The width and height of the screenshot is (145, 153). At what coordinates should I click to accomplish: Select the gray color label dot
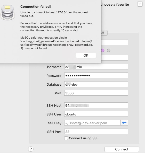pos(109,50)
